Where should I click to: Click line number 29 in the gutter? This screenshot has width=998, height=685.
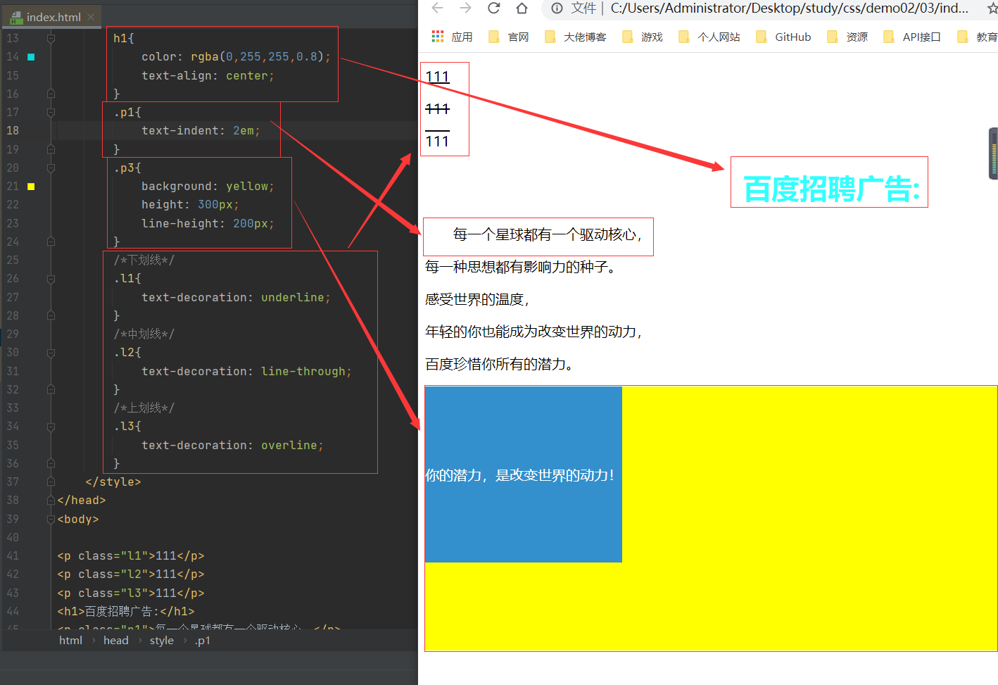13,334
